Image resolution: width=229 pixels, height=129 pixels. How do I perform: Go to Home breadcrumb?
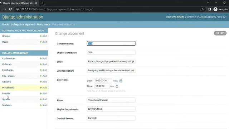coord(6,24)
